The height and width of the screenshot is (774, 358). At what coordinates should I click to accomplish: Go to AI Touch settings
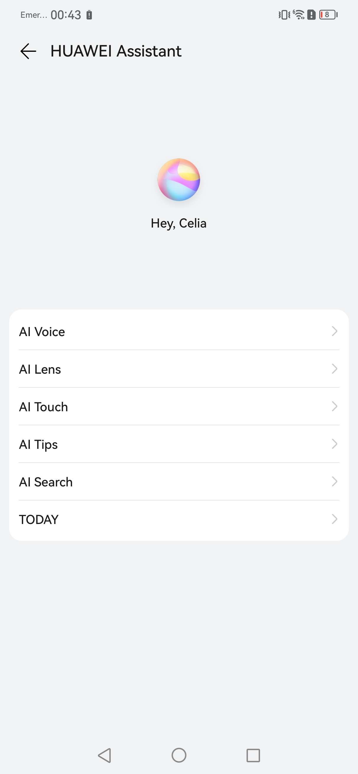point(43,407)
